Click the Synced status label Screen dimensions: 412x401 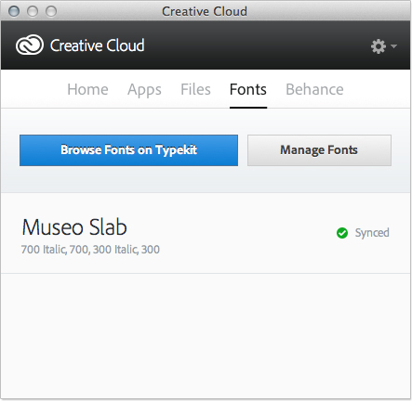tap(372, 233)
